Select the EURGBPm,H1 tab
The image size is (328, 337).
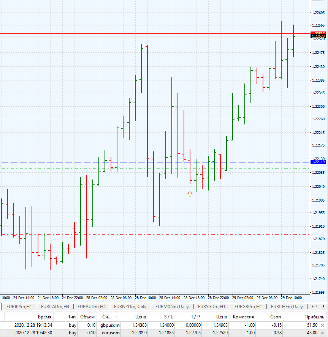point(247,307)
